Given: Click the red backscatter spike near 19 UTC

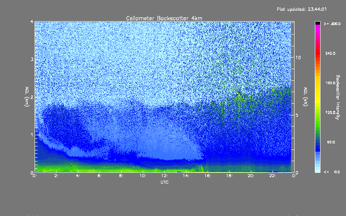Looking at the screenshot, I should [239, 93].
